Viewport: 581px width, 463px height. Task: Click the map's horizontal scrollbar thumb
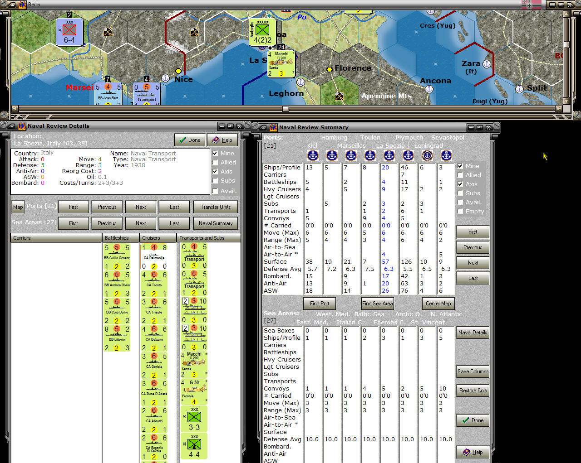(286, 109)
